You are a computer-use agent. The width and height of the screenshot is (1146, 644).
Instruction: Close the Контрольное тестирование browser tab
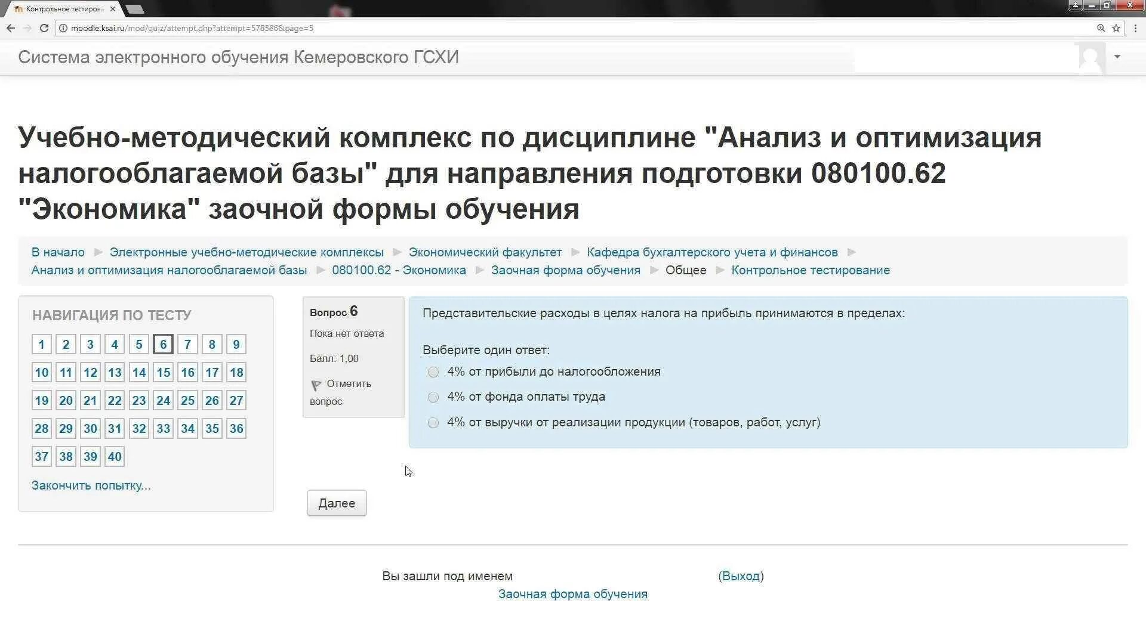(x=113, y=9)
